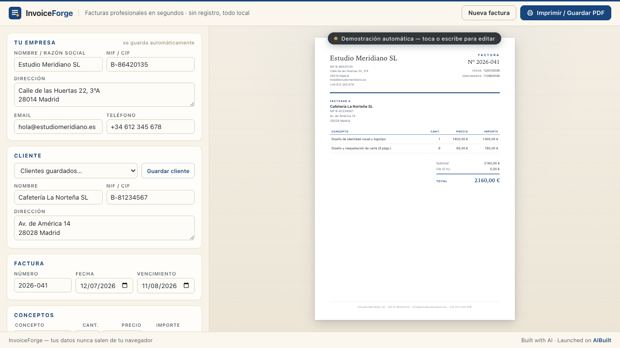Click the preview total amount 2160,00 €
Screen dimensions: 620x348
(487, 180)
